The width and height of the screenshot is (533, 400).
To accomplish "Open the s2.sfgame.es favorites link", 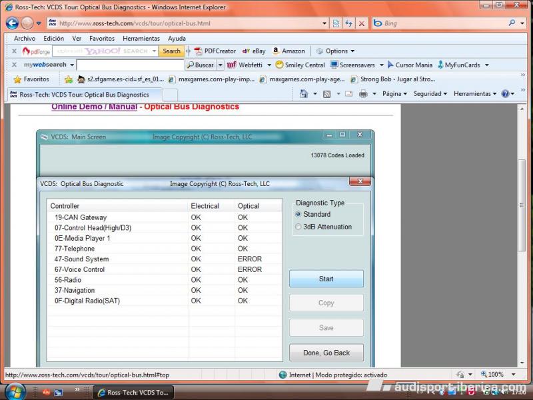I will [x=121, y=79].
